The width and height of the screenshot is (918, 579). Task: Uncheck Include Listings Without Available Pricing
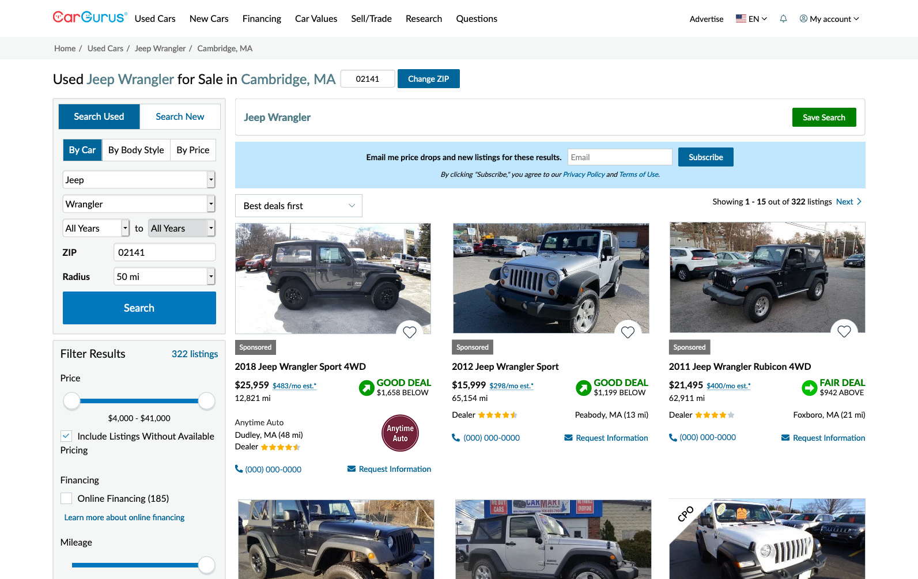point(66,436)
